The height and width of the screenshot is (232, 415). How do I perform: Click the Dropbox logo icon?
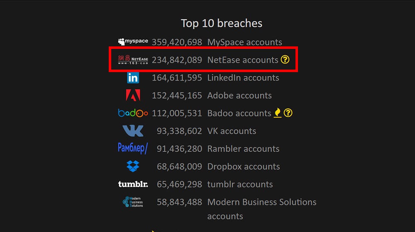click(x=133, y=167)
